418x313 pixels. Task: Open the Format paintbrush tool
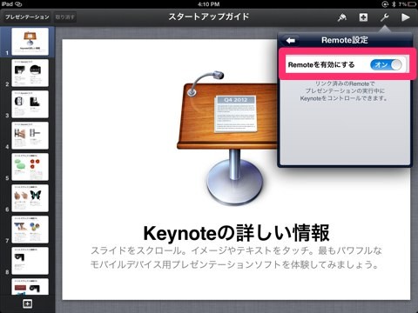342,17
